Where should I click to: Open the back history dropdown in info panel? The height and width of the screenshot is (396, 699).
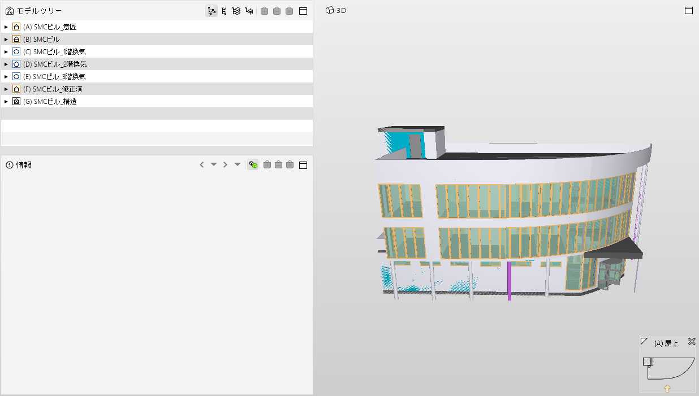point(214,165)
